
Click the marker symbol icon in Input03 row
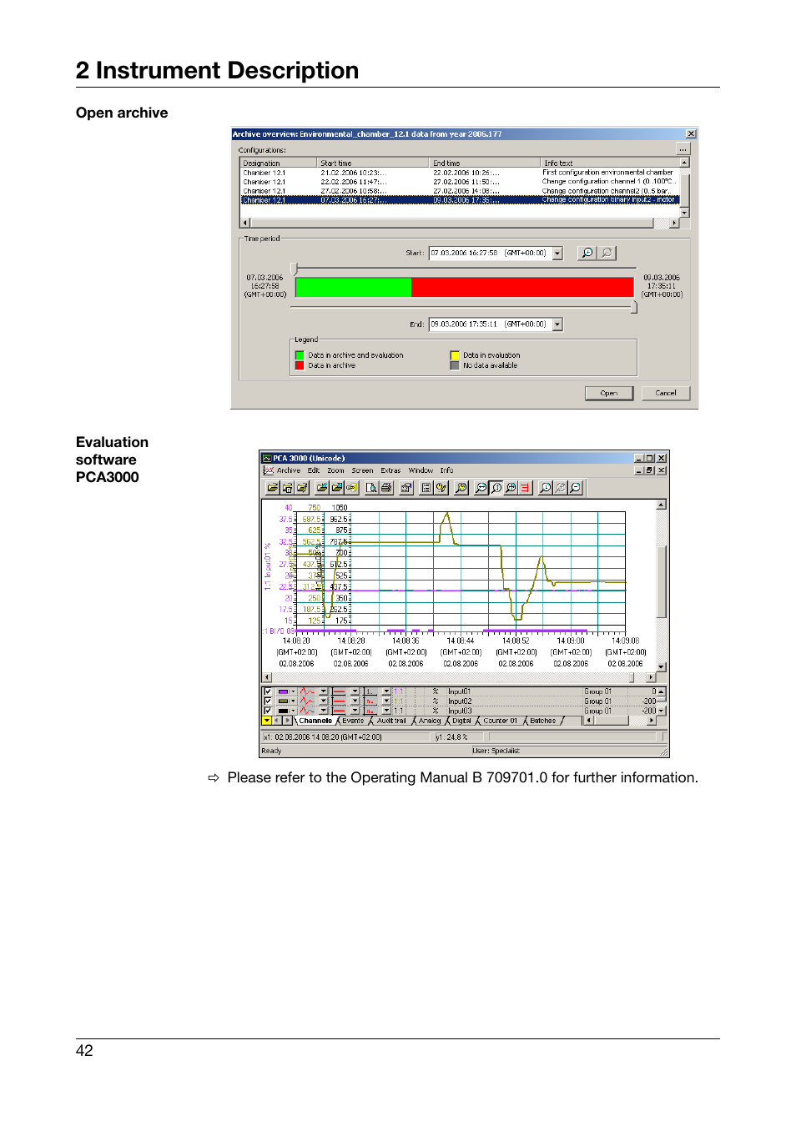point(370,711)
